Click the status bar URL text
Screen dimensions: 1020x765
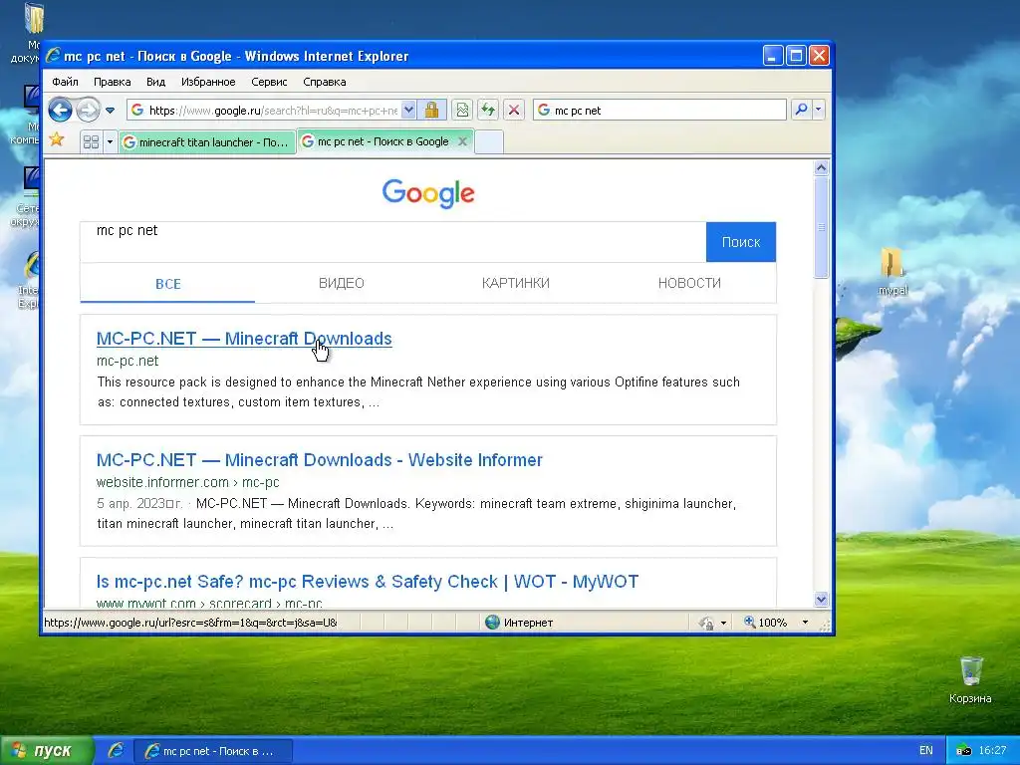[190, 623]
